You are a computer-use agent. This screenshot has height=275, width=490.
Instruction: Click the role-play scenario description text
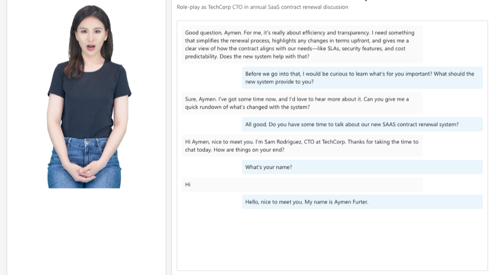(262, 7)
